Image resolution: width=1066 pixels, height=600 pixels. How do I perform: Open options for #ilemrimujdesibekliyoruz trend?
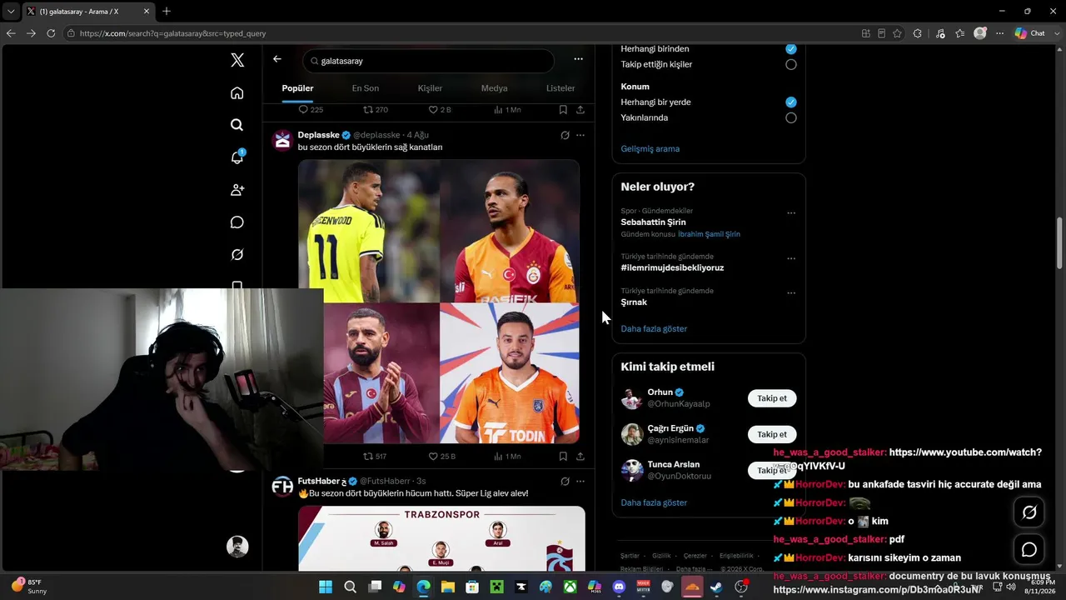(791, 258)
